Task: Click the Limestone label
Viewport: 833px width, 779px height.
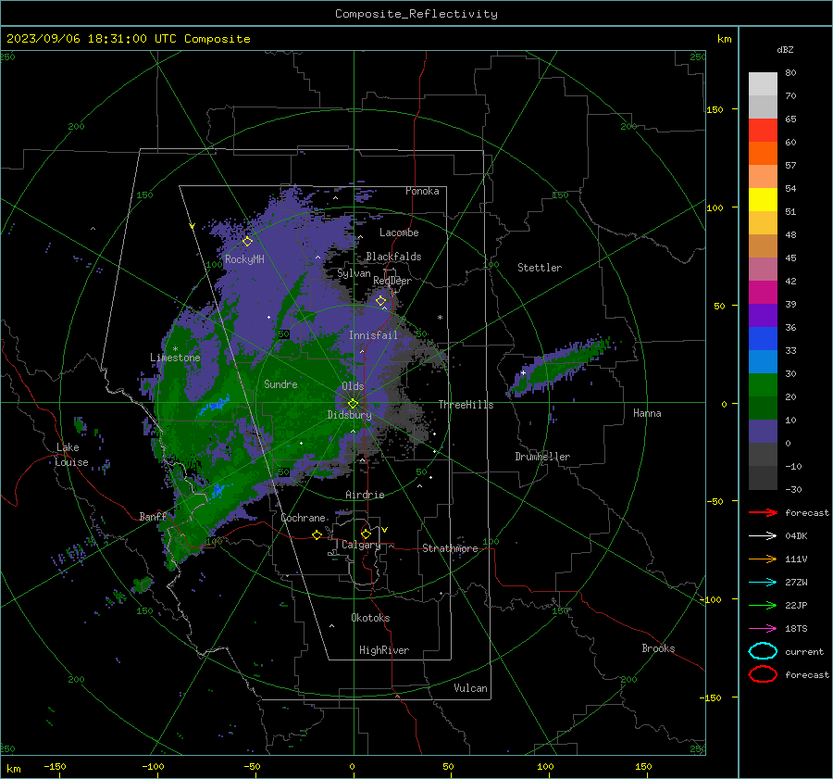Action: [x=175, y=358]
